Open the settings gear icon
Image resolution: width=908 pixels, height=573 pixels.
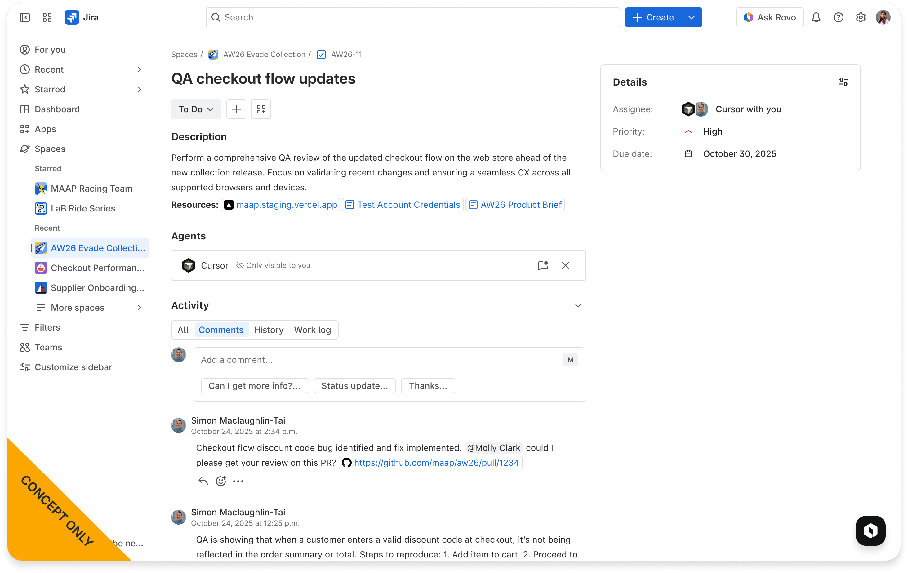coord(861,17)
